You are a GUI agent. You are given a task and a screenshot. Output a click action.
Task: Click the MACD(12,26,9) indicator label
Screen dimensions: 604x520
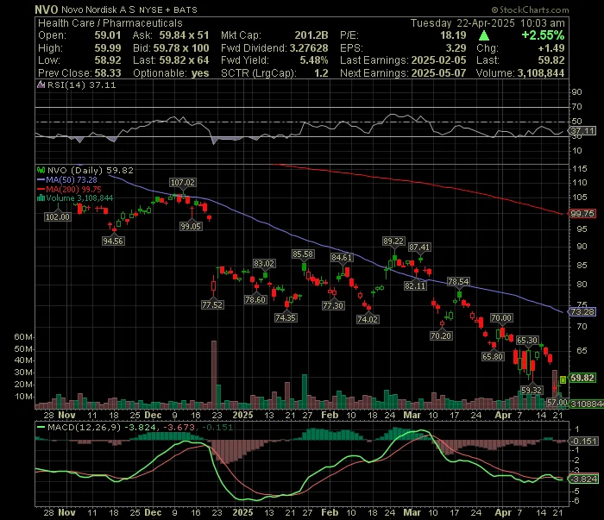tap(84, 427)
